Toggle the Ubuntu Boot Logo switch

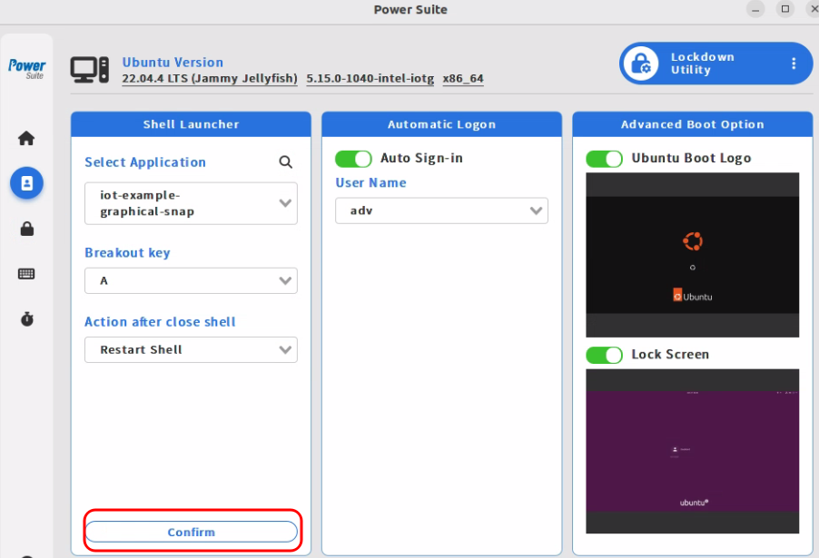(x=604, y=159)
